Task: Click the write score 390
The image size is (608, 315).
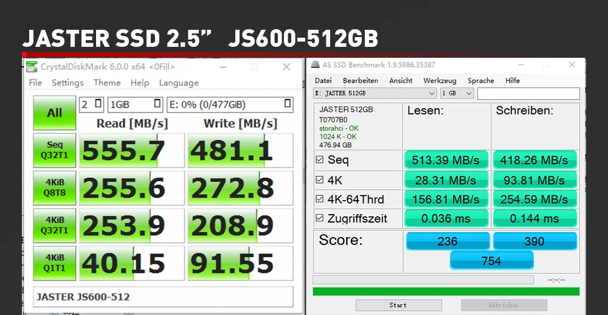Action: click(534, 241)
